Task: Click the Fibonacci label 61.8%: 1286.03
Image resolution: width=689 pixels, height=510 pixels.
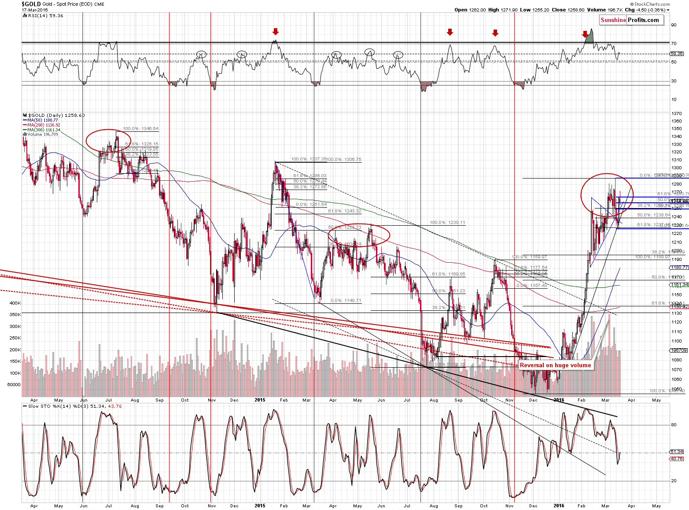Action: coord(310,176)
